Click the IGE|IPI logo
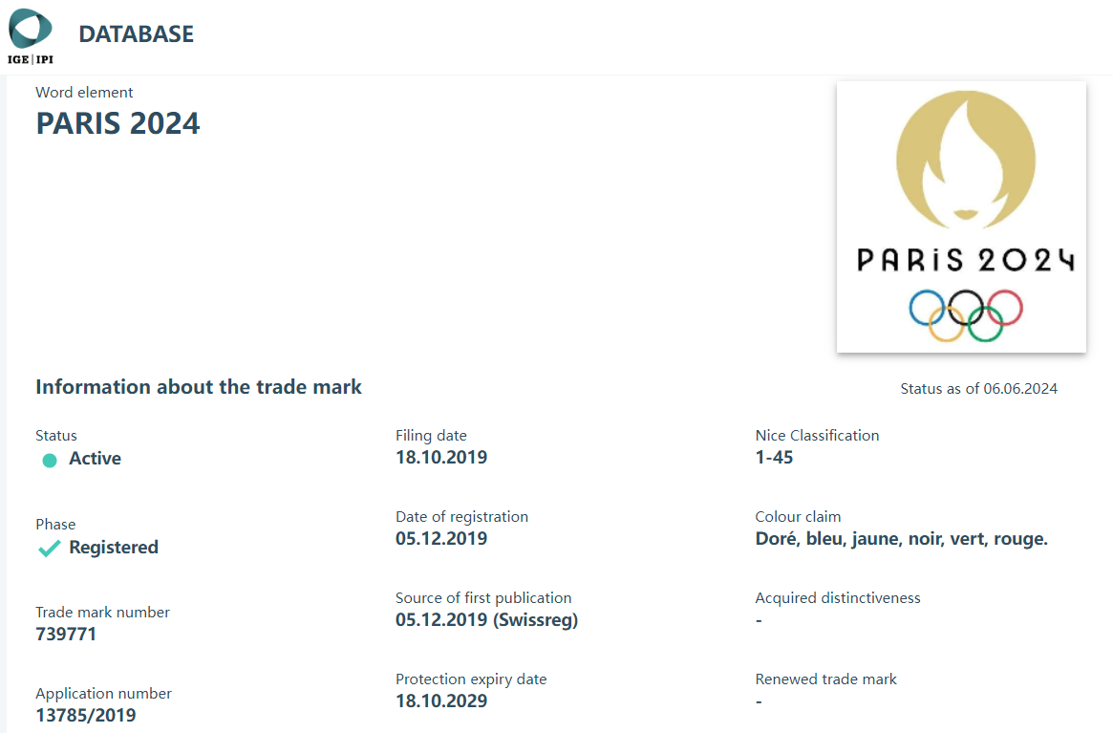Screen dimensions: 1113x733 point(31,35)
